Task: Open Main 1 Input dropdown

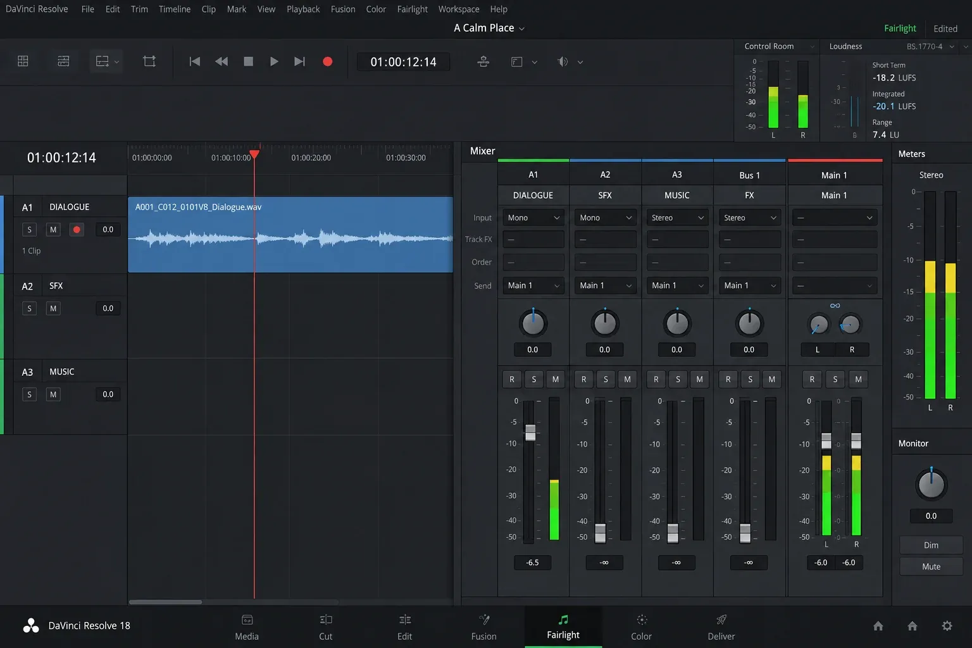Action: (835, 218)
